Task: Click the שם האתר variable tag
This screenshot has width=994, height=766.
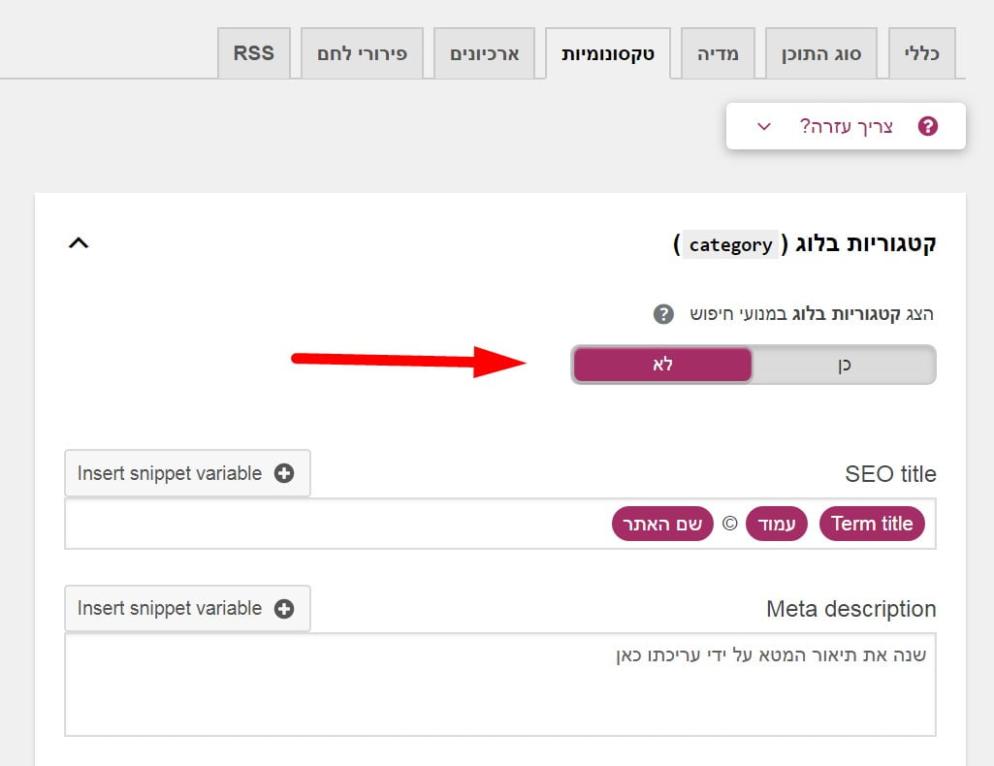Action: pos(662,524)
